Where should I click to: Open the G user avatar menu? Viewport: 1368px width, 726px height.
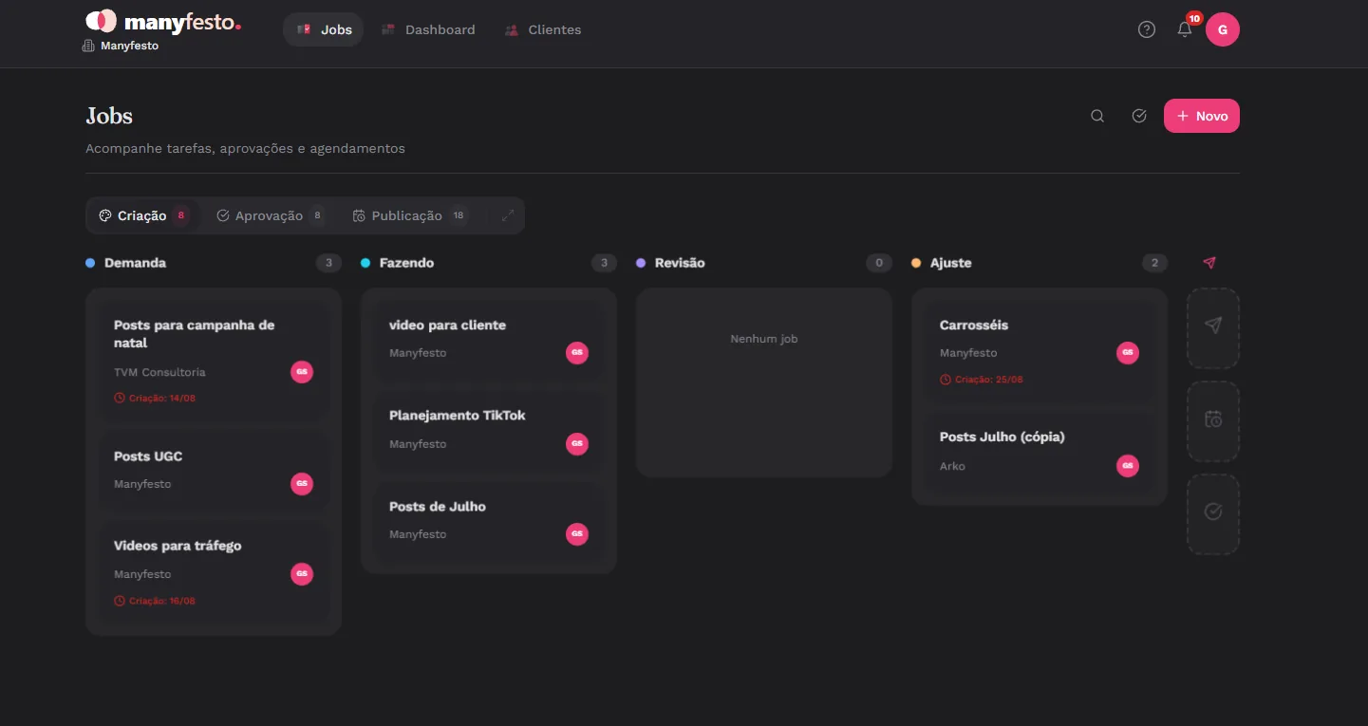tap(1223, 29)
